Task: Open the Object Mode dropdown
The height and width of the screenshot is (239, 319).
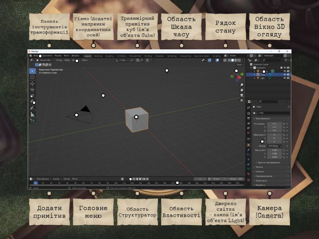Action: [x=45, y=60]
